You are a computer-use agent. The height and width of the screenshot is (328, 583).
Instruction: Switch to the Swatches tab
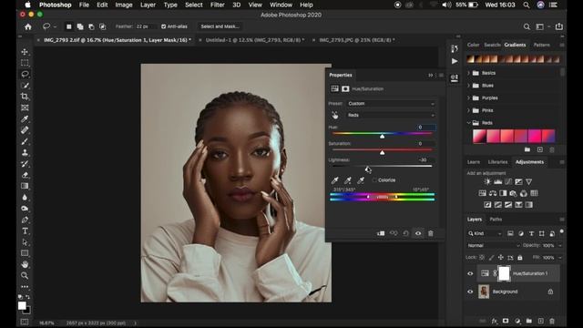(x=492, y=45)
